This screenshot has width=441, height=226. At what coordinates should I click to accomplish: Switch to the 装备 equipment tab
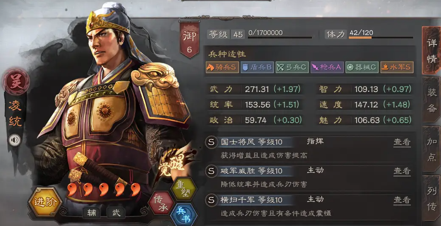click(432, 100)
